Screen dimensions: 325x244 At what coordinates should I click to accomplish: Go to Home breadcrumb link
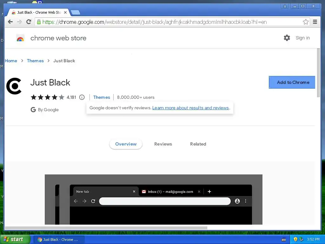click(11, 61)
